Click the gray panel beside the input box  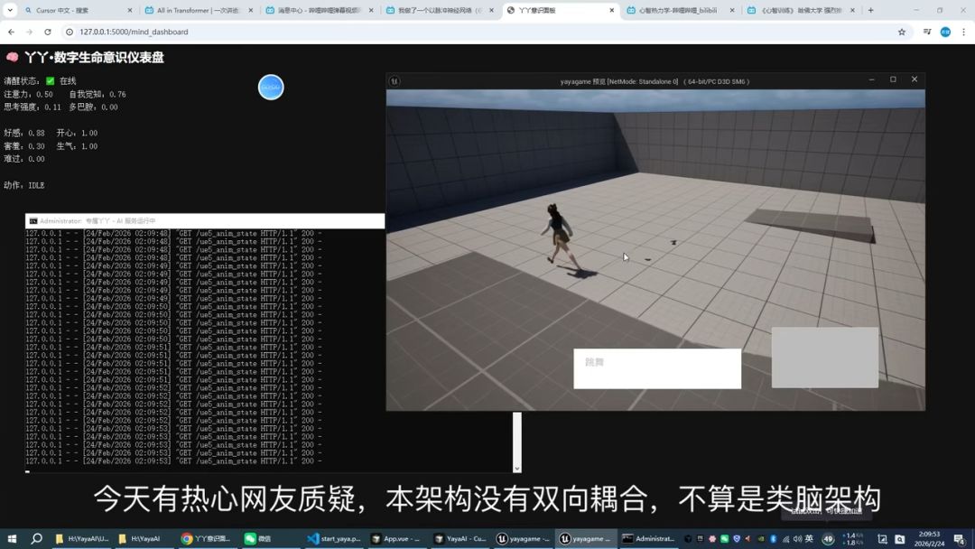825,358
